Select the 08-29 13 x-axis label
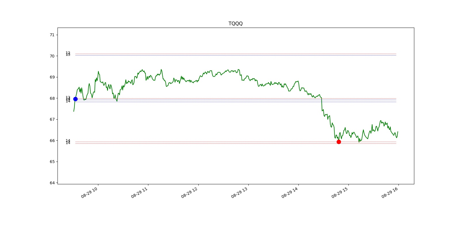This screenshot has width=460, height=230. point(239,193)
